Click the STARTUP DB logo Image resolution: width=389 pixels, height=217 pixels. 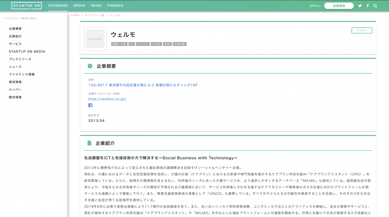pos(27,6)
